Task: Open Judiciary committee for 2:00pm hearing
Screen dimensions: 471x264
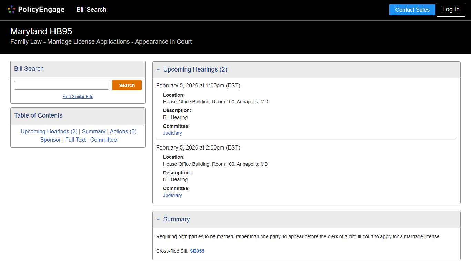Action: click(x=172, y=195)
